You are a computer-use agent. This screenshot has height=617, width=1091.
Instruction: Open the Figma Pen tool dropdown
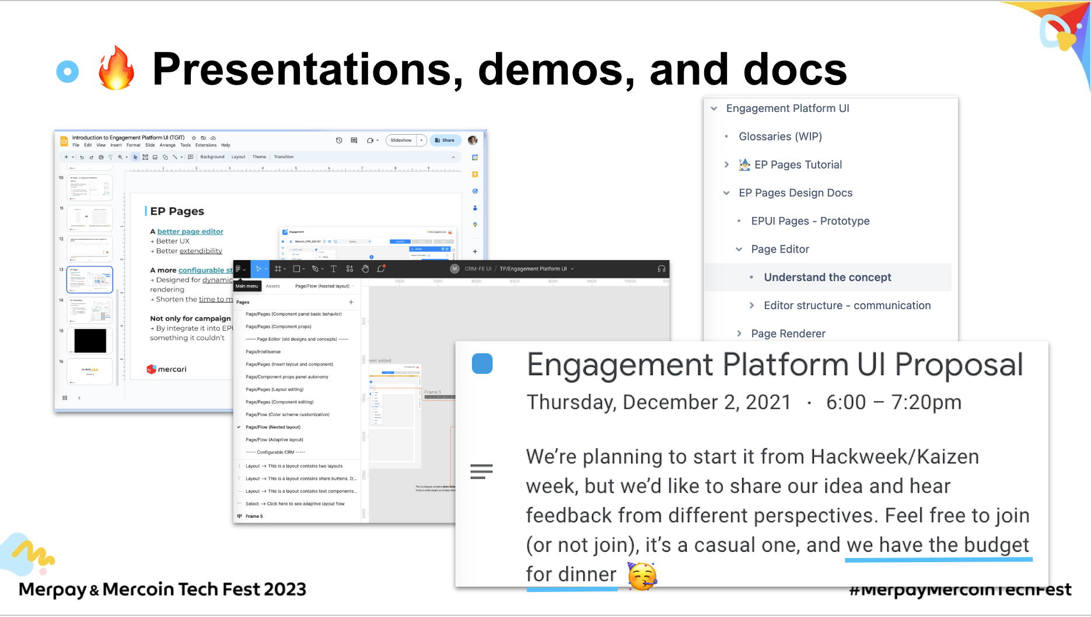(322, 269)
